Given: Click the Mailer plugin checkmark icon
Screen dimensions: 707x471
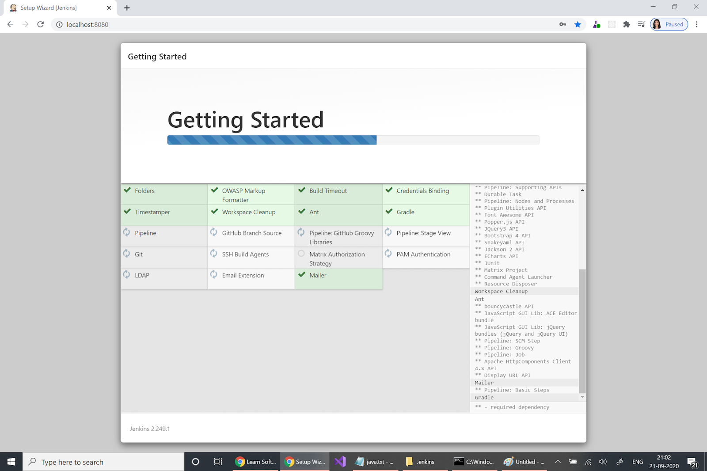Looking at the screenshot, I should point(302,274).
